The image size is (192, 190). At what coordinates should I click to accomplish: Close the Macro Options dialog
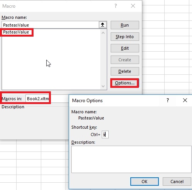(185, 100)
